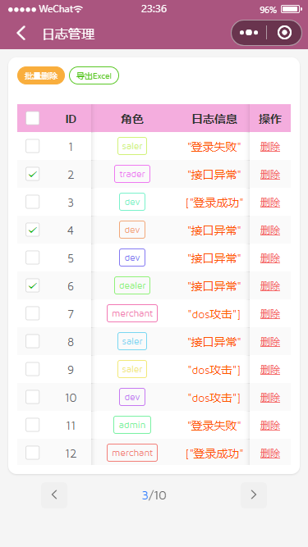
Task: Open the mini program three-dots menu
Action: point(249,33)
